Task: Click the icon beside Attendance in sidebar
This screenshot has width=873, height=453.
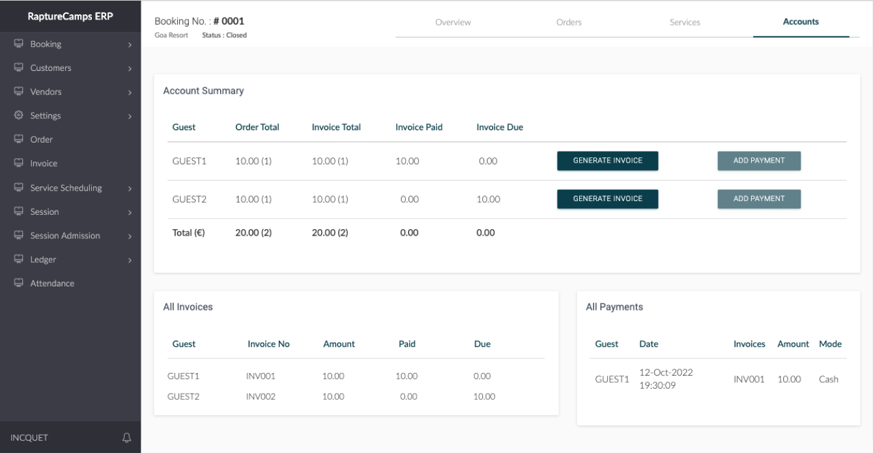Action: tap(18, 283)
